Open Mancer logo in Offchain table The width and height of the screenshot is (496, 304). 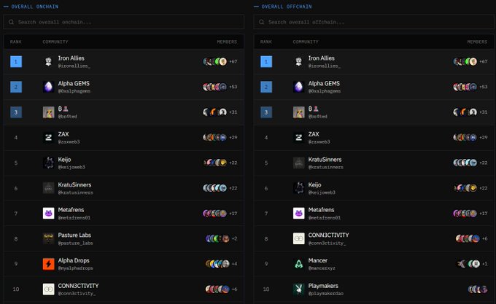point(298,264)
